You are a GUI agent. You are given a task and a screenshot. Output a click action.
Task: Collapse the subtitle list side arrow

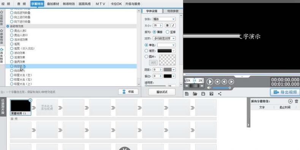point(248,125)
